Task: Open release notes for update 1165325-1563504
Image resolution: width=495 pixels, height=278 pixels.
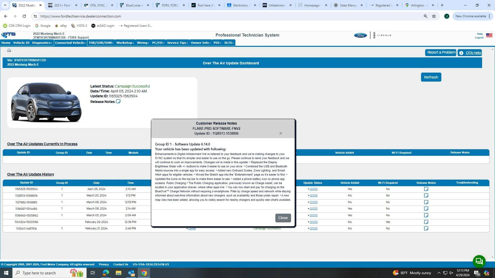Action: (x=426, y=189)
